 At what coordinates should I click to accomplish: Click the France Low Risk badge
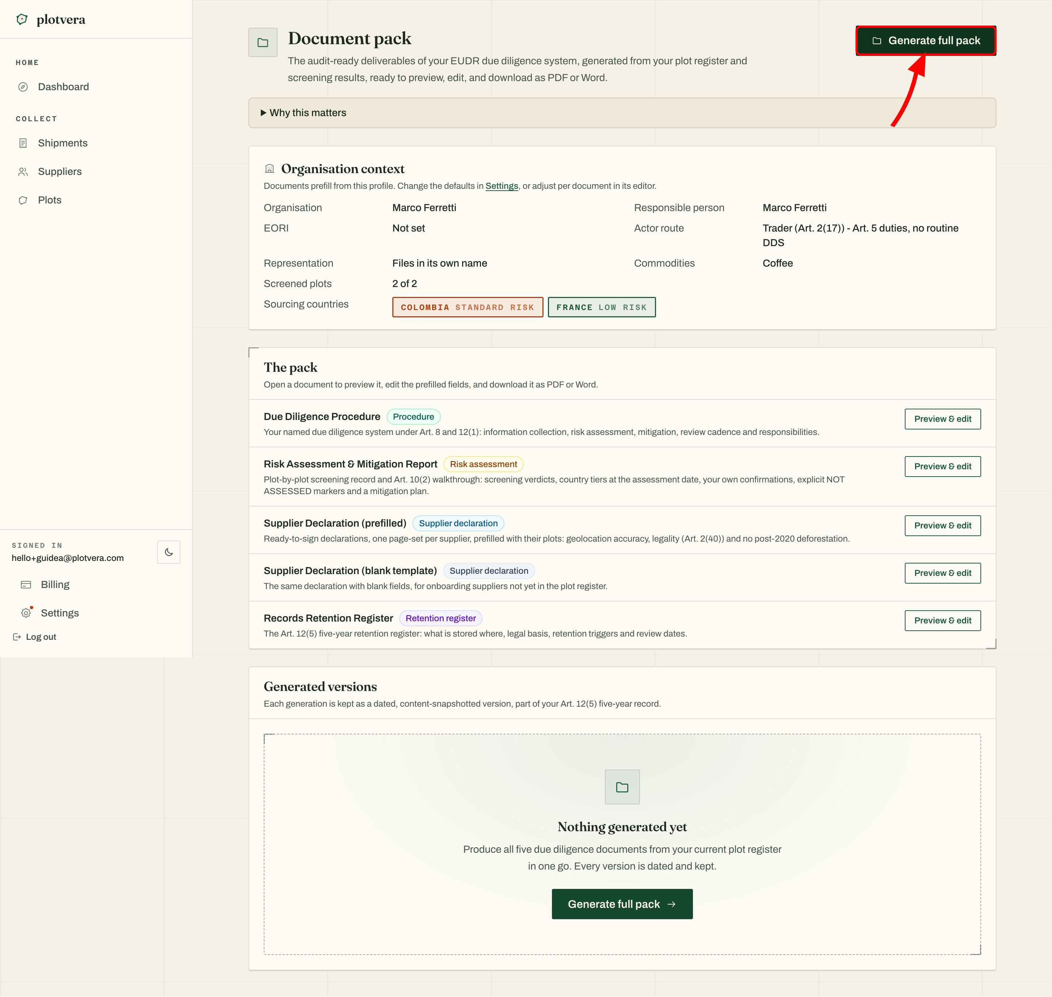click(601, 307)
